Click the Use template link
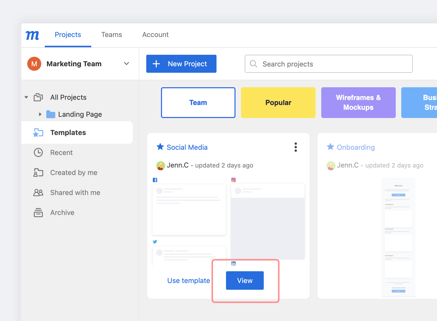This screenshot has width=437, height=321. pos(188,280)
